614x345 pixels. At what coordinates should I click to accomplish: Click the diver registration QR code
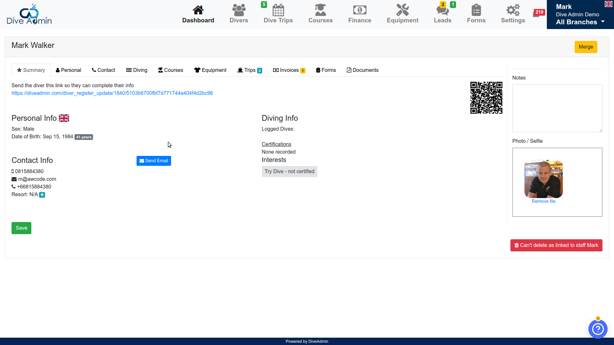coord(486,98)
